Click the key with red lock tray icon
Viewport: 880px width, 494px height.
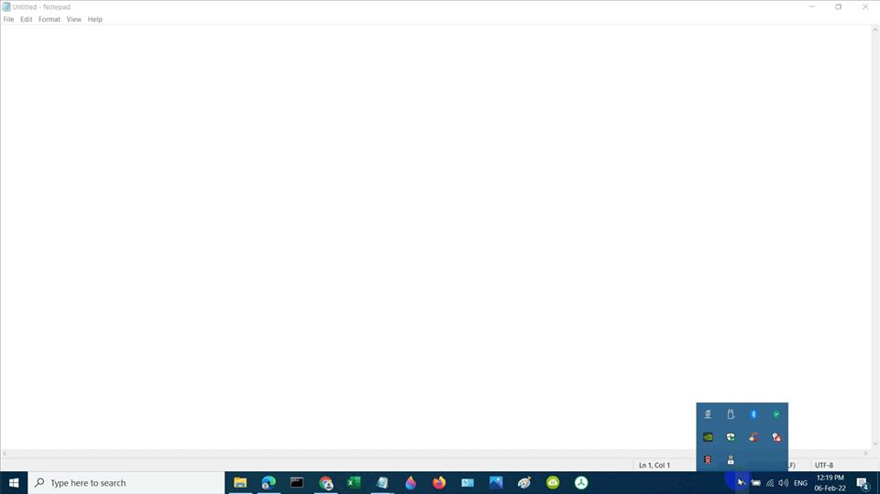click(776, 437)
